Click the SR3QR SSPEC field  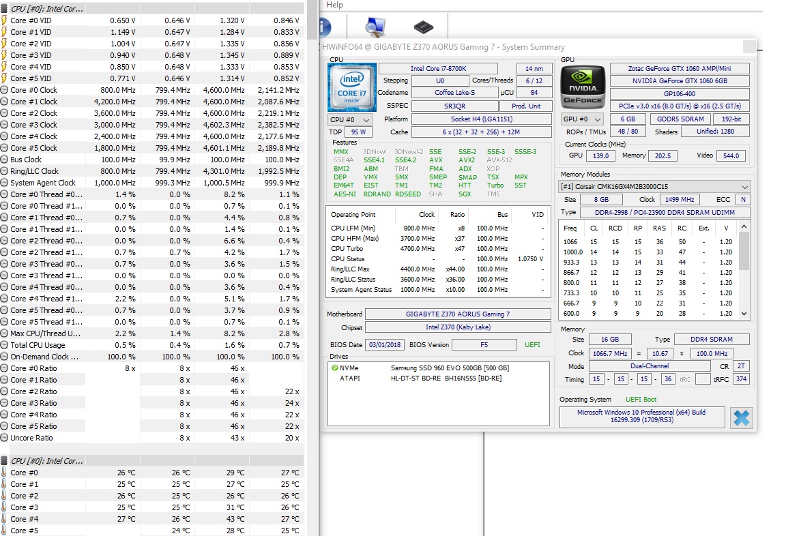(x=454, y=106)
